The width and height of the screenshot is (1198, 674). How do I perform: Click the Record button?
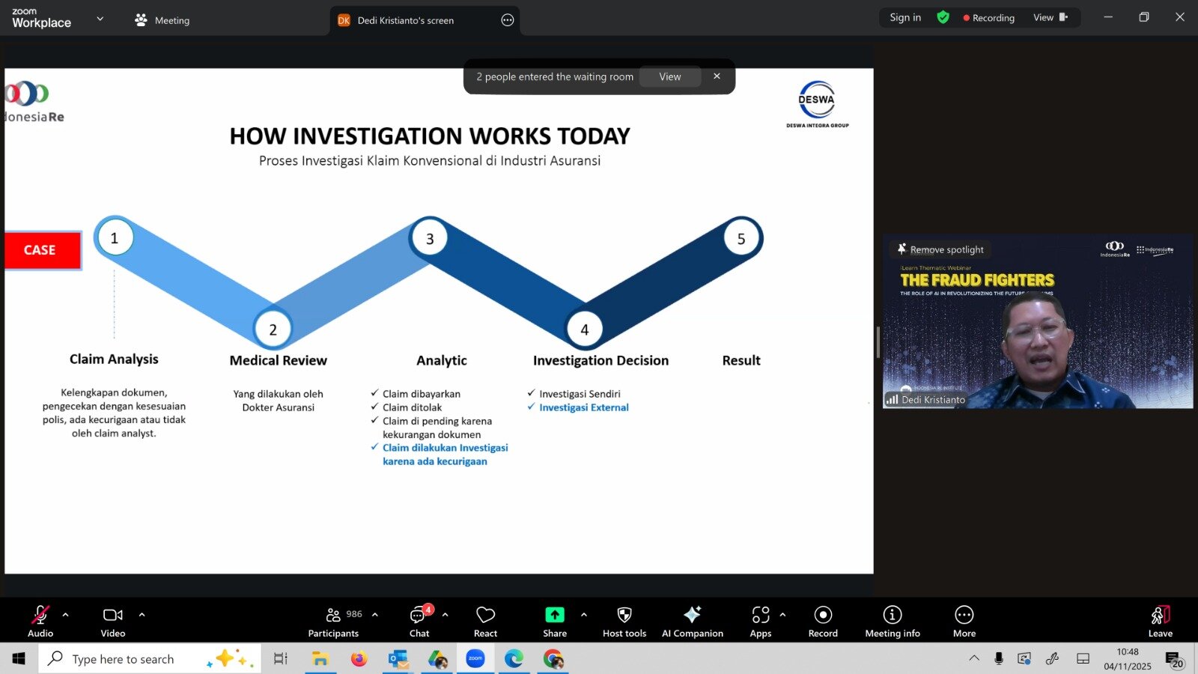(x=823, y=620)
